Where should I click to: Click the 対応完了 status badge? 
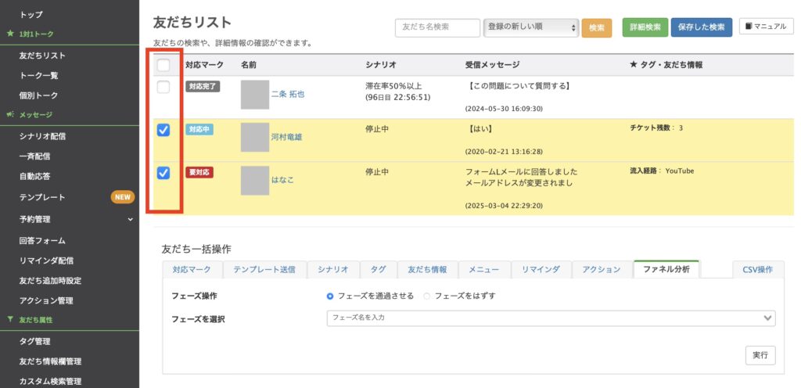tap(202, 87)
